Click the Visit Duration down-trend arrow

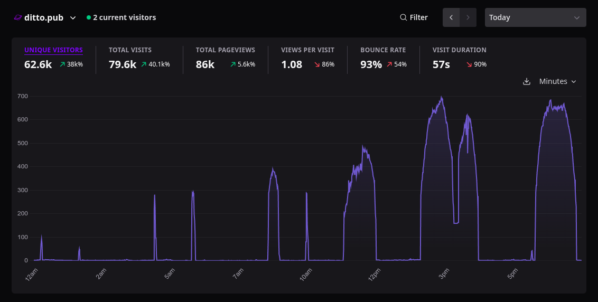469,64
